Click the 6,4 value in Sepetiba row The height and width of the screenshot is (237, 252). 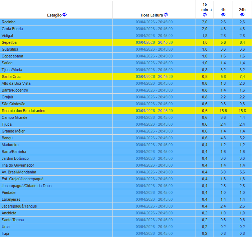242,42
